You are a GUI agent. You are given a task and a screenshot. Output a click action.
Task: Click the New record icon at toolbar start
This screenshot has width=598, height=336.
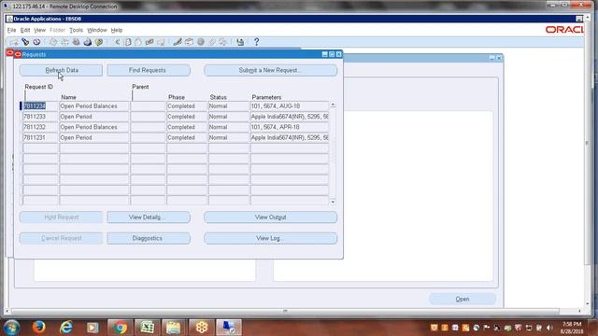(14, 42)
